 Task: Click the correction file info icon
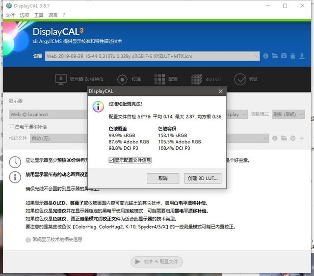pos(275,138)
